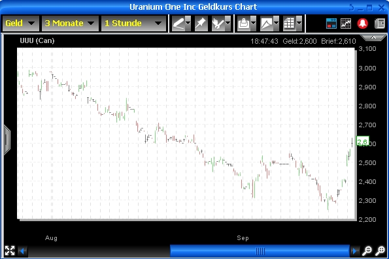This screenshot has width=389, height=259.
Task: Click the left side panel handle
Action: 7,140
